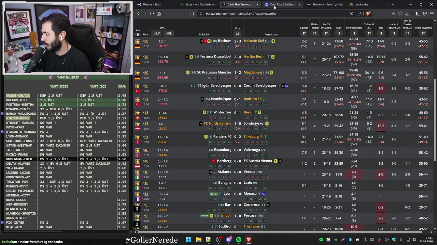437x245 pixels.
Task: Switch to Fixtures - Statz tab
Action: point(155,4)
